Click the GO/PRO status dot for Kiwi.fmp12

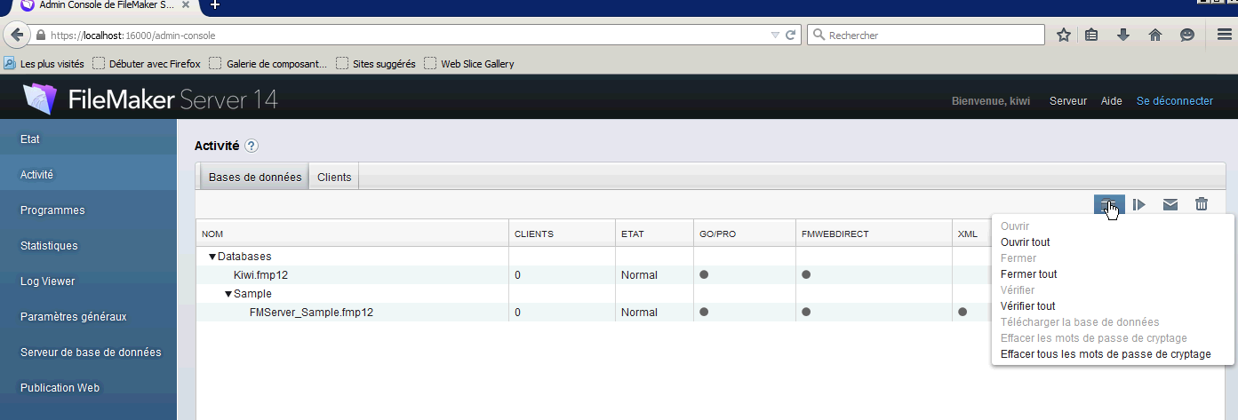pos(704,275)
